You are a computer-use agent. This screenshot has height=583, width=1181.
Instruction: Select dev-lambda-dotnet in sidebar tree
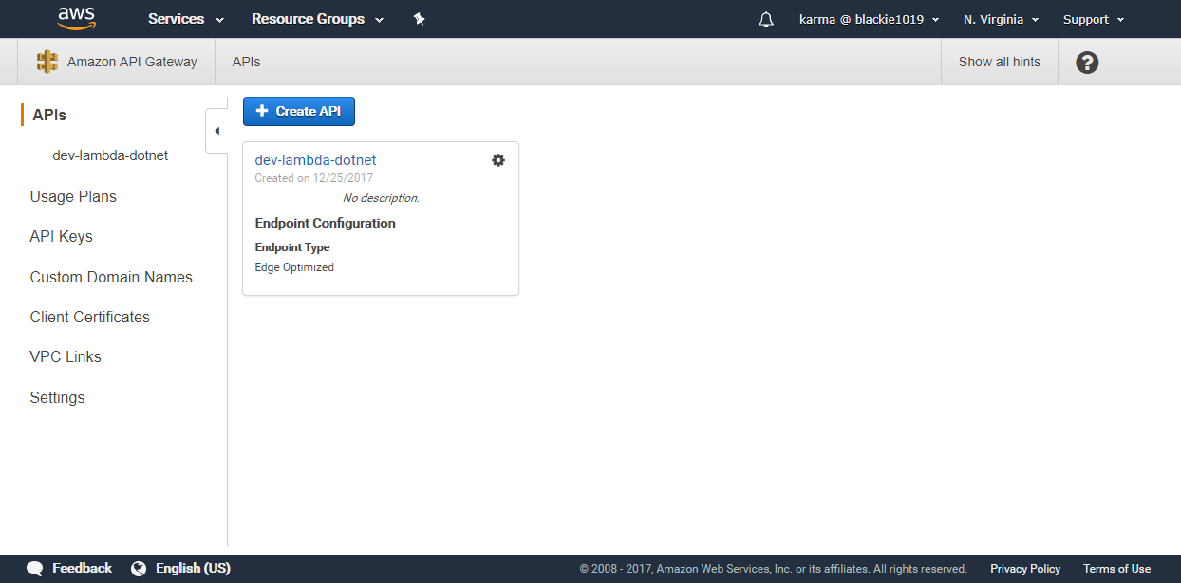110,155
